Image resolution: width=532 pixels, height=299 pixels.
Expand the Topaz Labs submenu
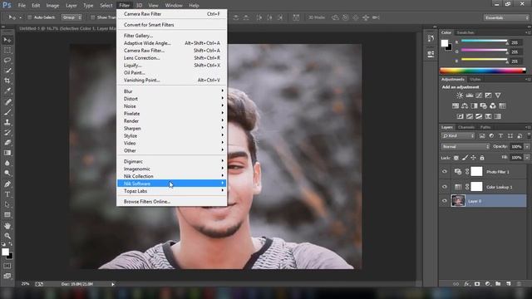coord(172,191)
